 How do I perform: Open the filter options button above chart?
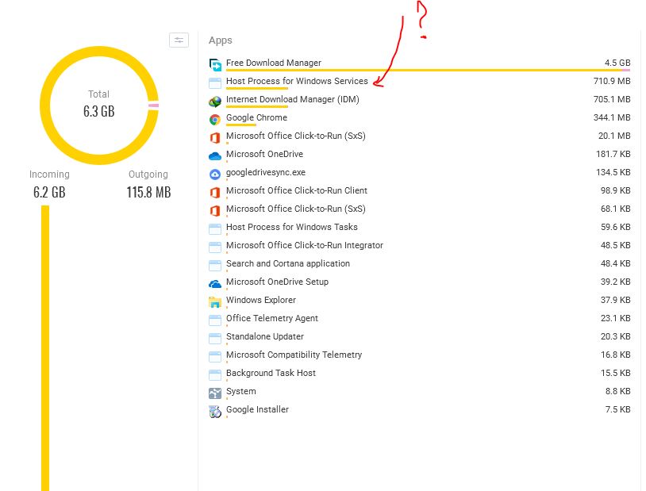(179, 40)
